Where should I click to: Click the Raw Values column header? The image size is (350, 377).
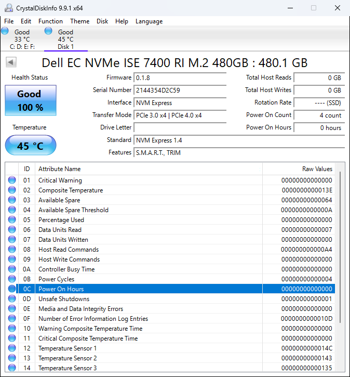point(299,169)
